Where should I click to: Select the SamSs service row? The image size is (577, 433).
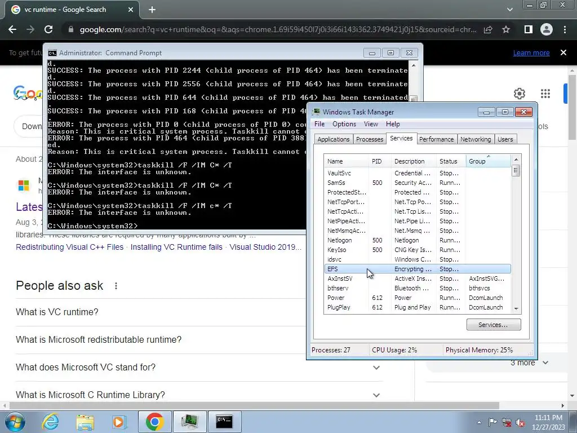[x=418, y=183]
